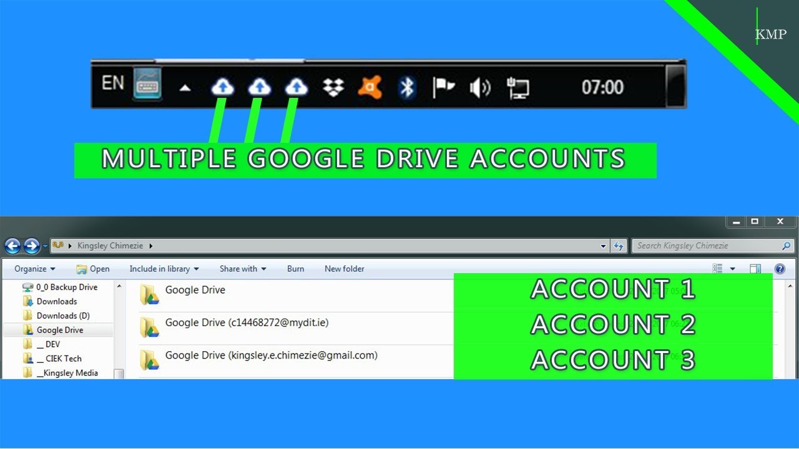Refresh the Explorer folder view
Image resolution: width=799 pixels, height=449 pixels.
tap(619, 246)
